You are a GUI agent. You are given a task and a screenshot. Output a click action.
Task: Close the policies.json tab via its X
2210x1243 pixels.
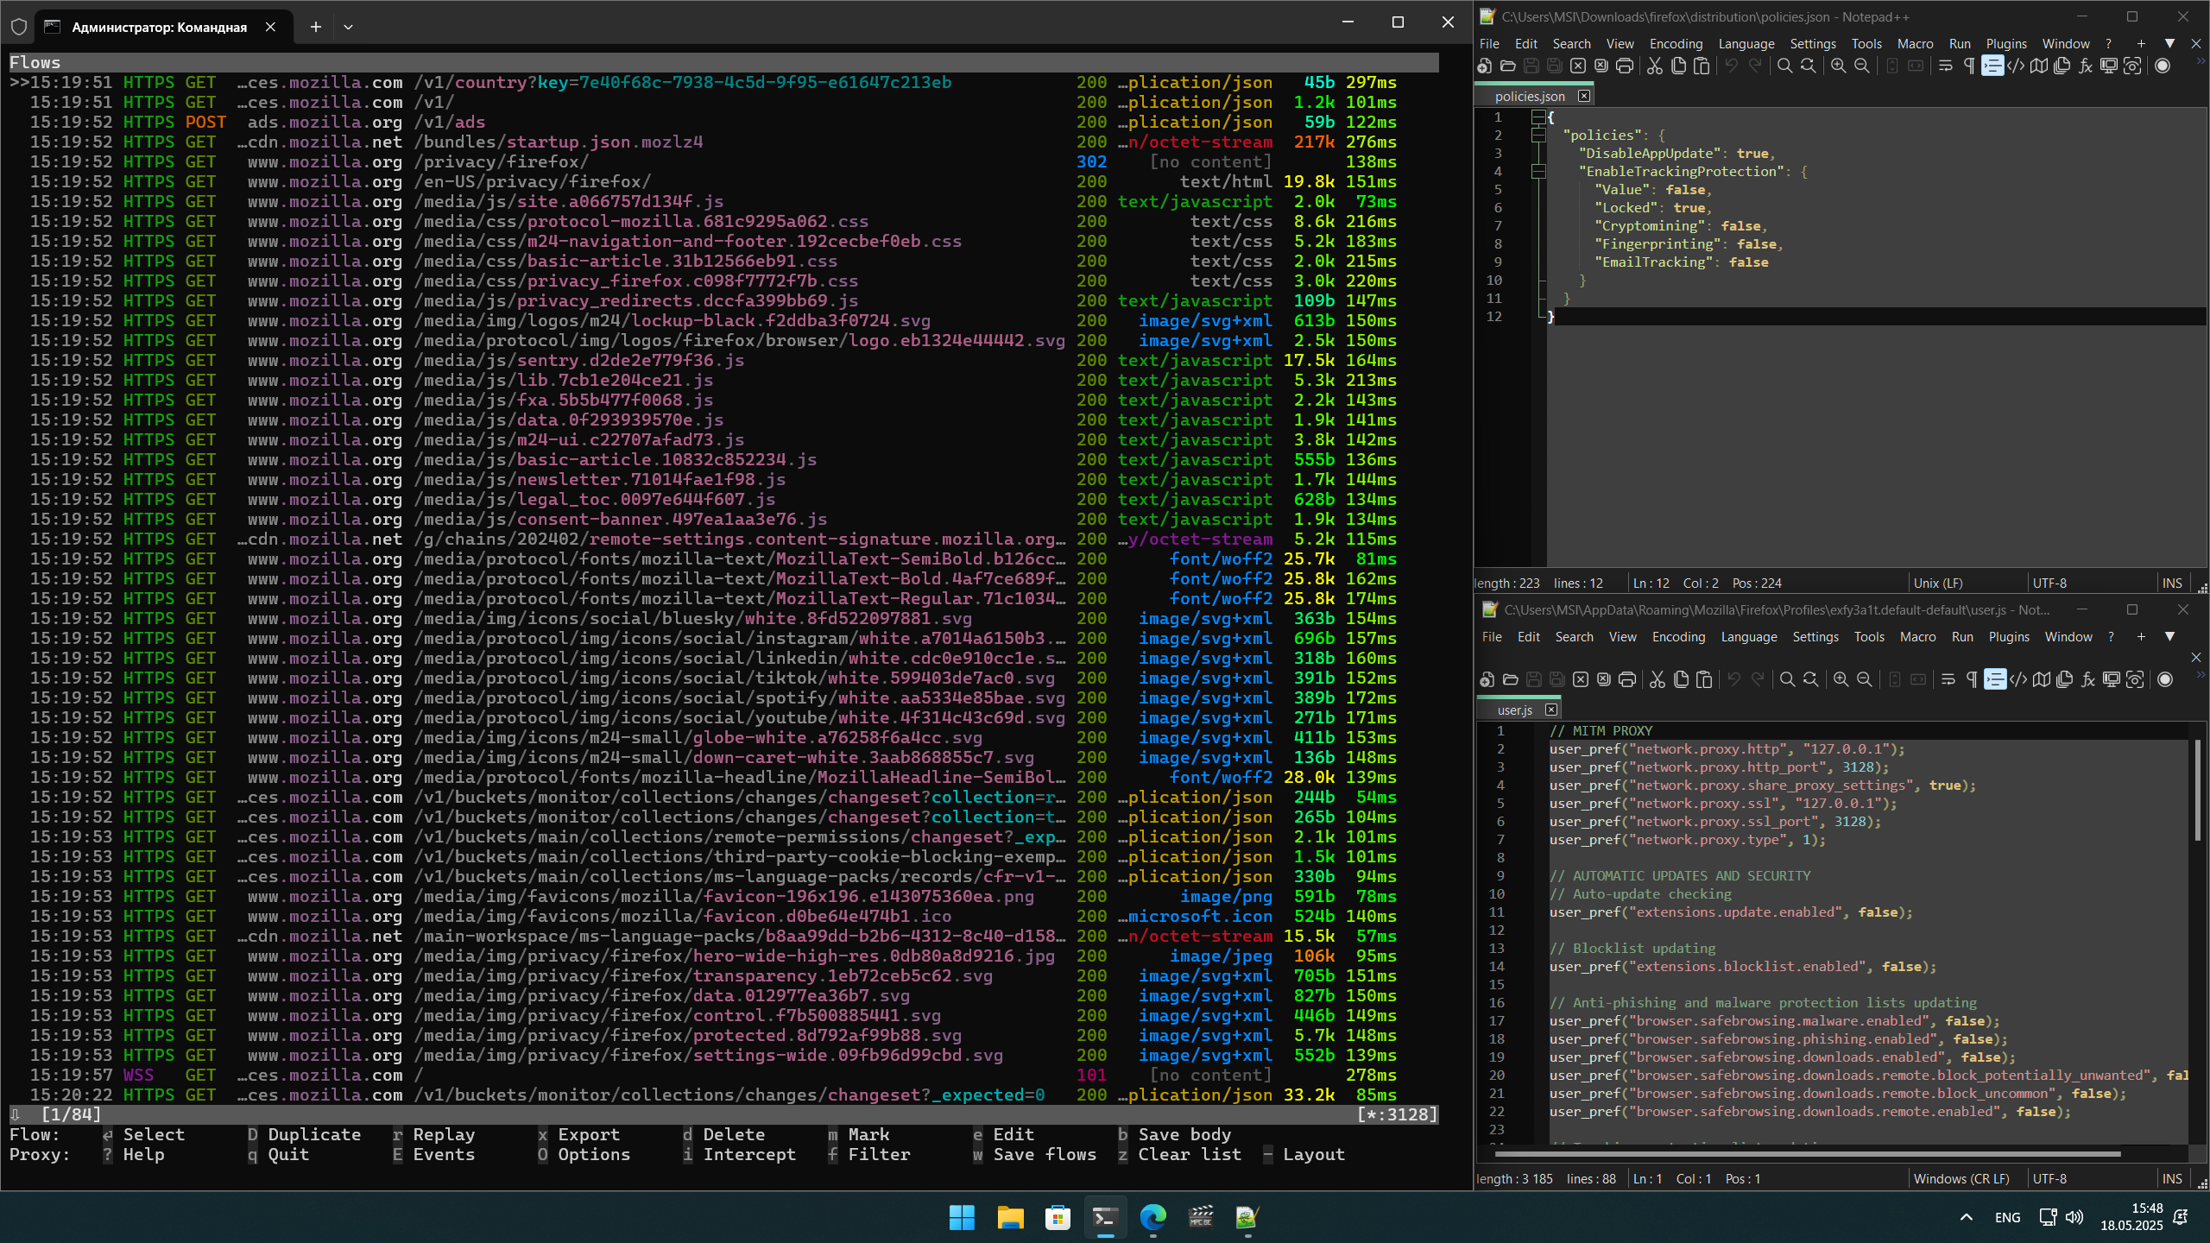pyautogui.click(x=1583, y=96)
